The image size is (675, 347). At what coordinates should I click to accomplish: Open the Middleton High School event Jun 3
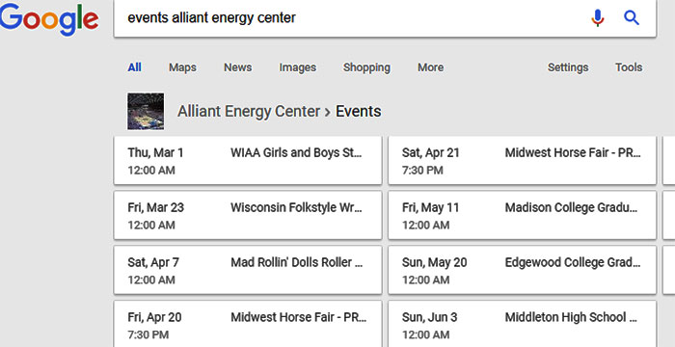(x=523, y=324)
